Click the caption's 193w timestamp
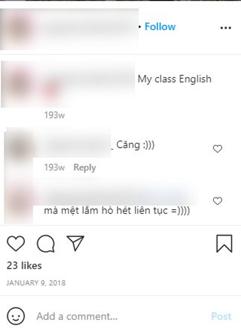241x336 pixels. click(54, 115)
